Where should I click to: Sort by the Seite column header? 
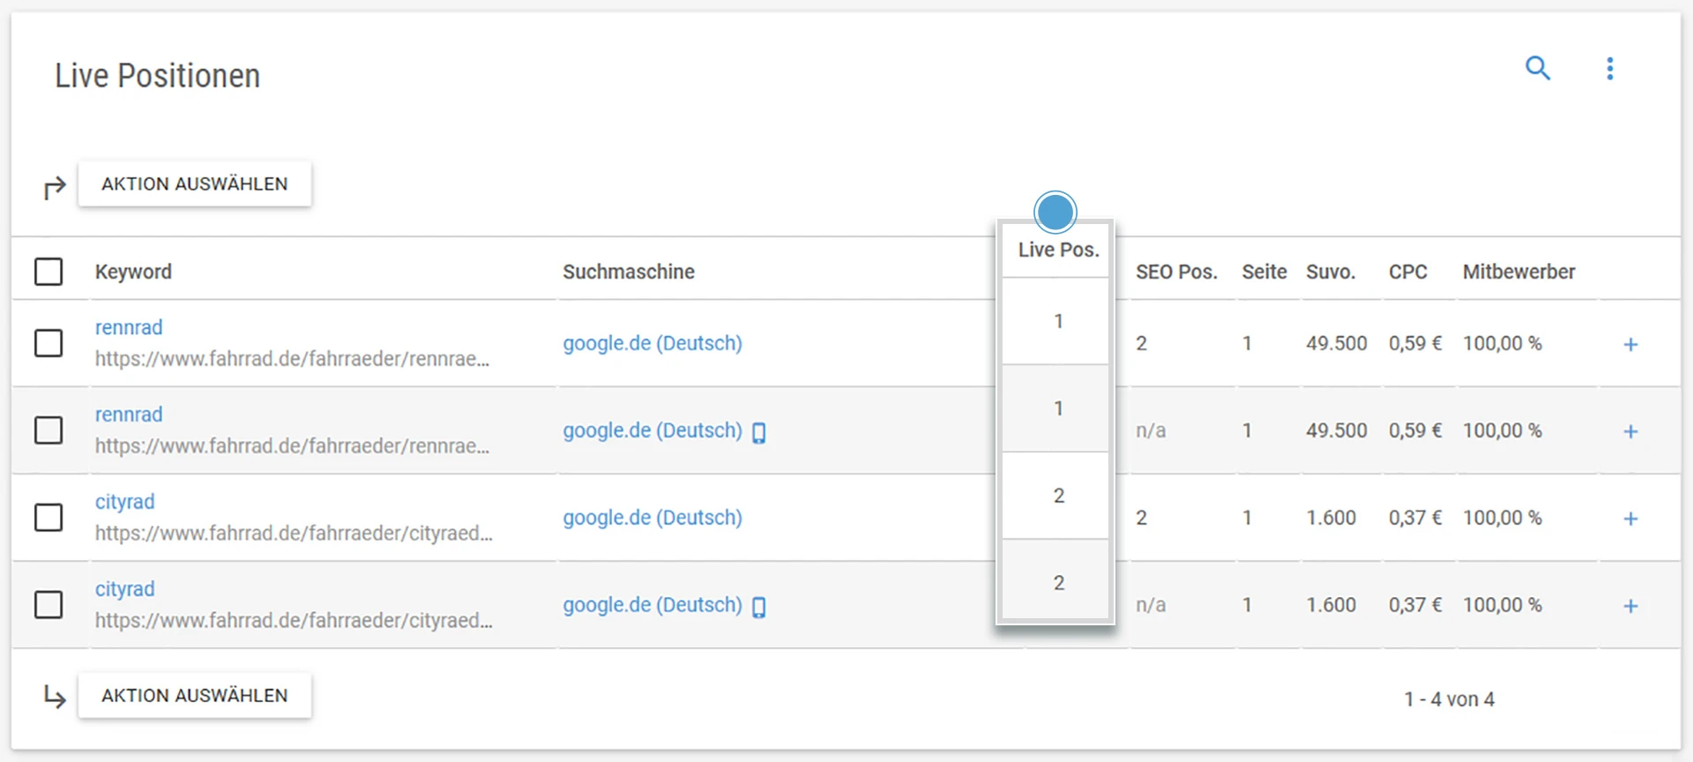click(1264, 272)
